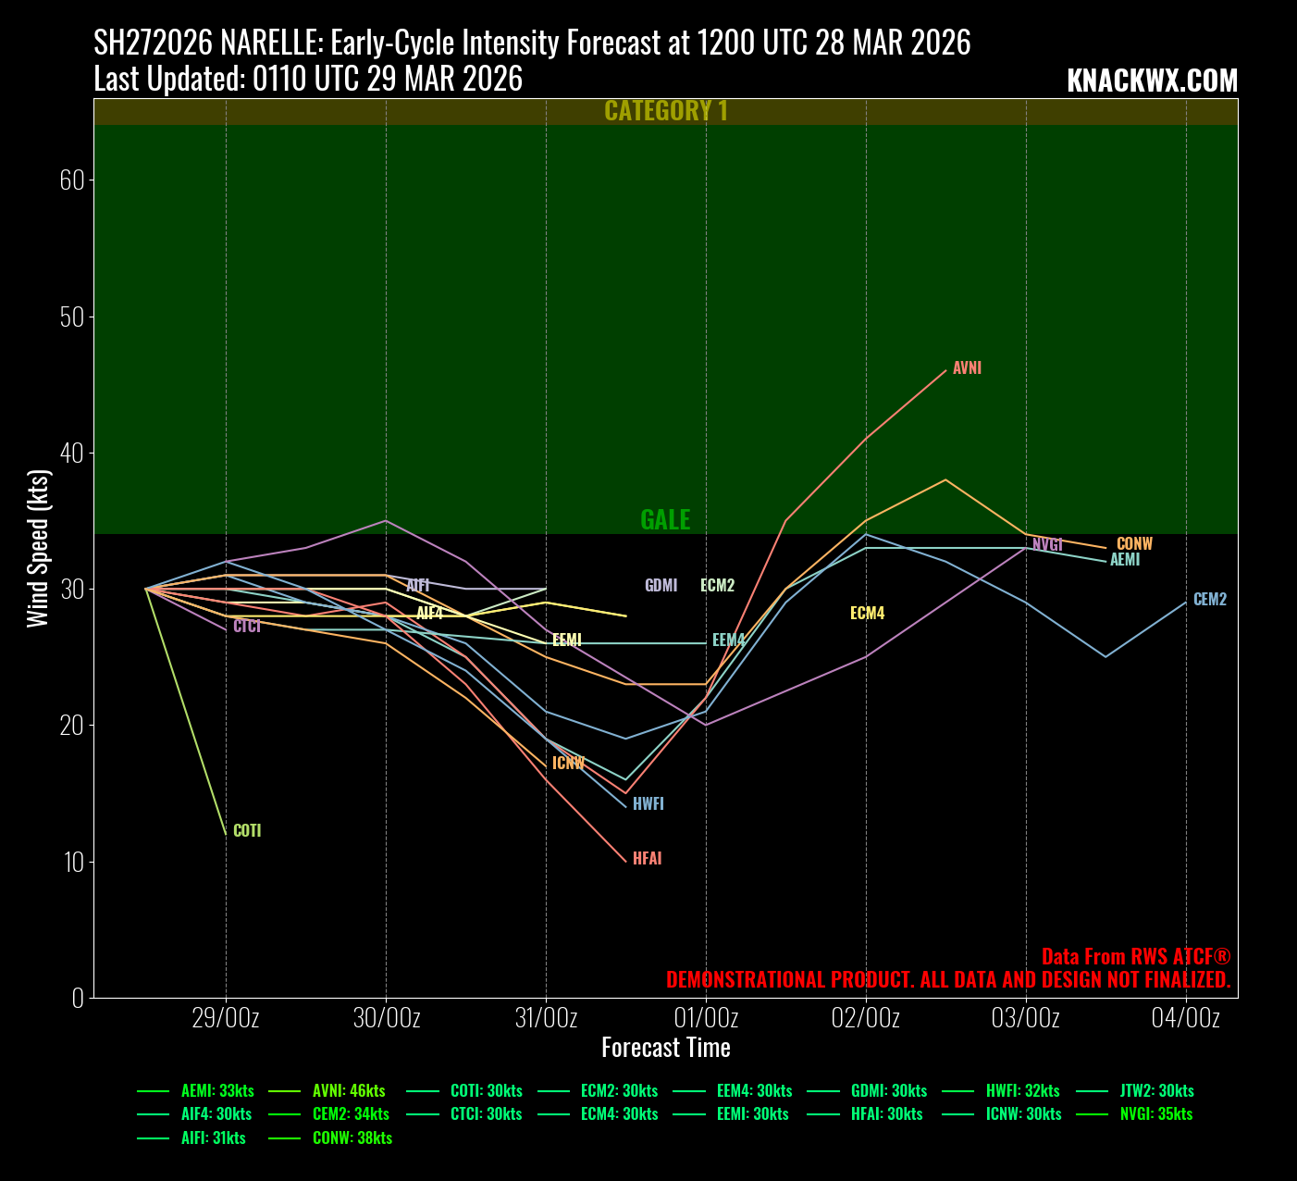The height and width of the screenshot is (1181, 1297).
Task: Click the 29/00z forecast time tick
Action: [x=226, y=1019]
